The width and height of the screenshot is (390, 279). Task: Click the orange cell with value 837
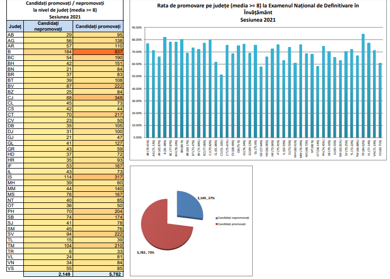(99, 52)
